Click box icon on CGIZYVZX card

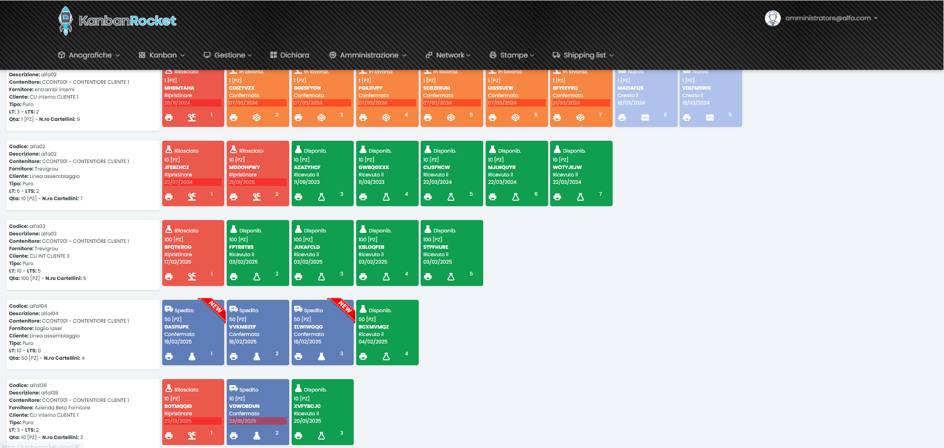click(x=256, y=117)
